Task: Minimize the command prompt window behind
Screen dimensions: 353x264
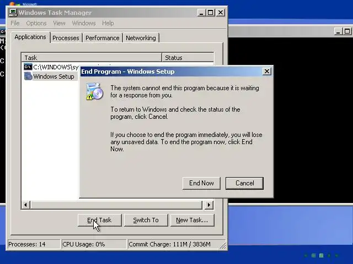Action: [338, 31]
